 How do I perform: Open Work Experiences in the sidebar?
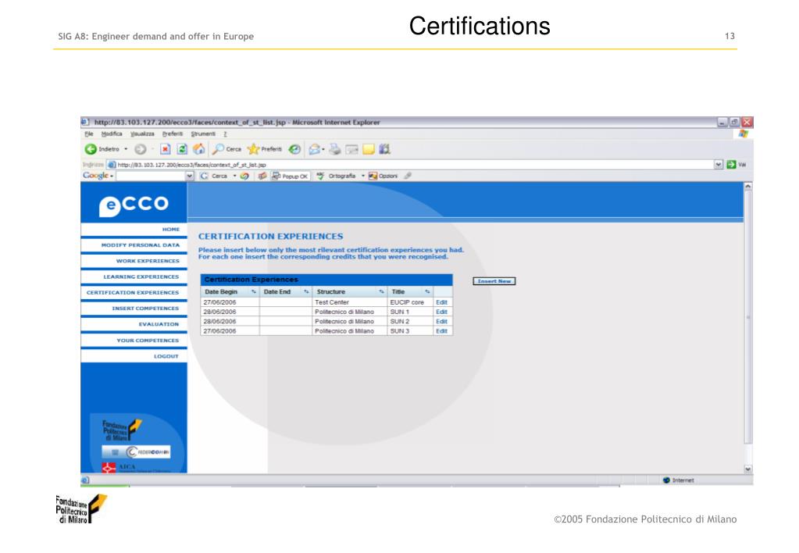pyautogui.click(x=147, y=260)
